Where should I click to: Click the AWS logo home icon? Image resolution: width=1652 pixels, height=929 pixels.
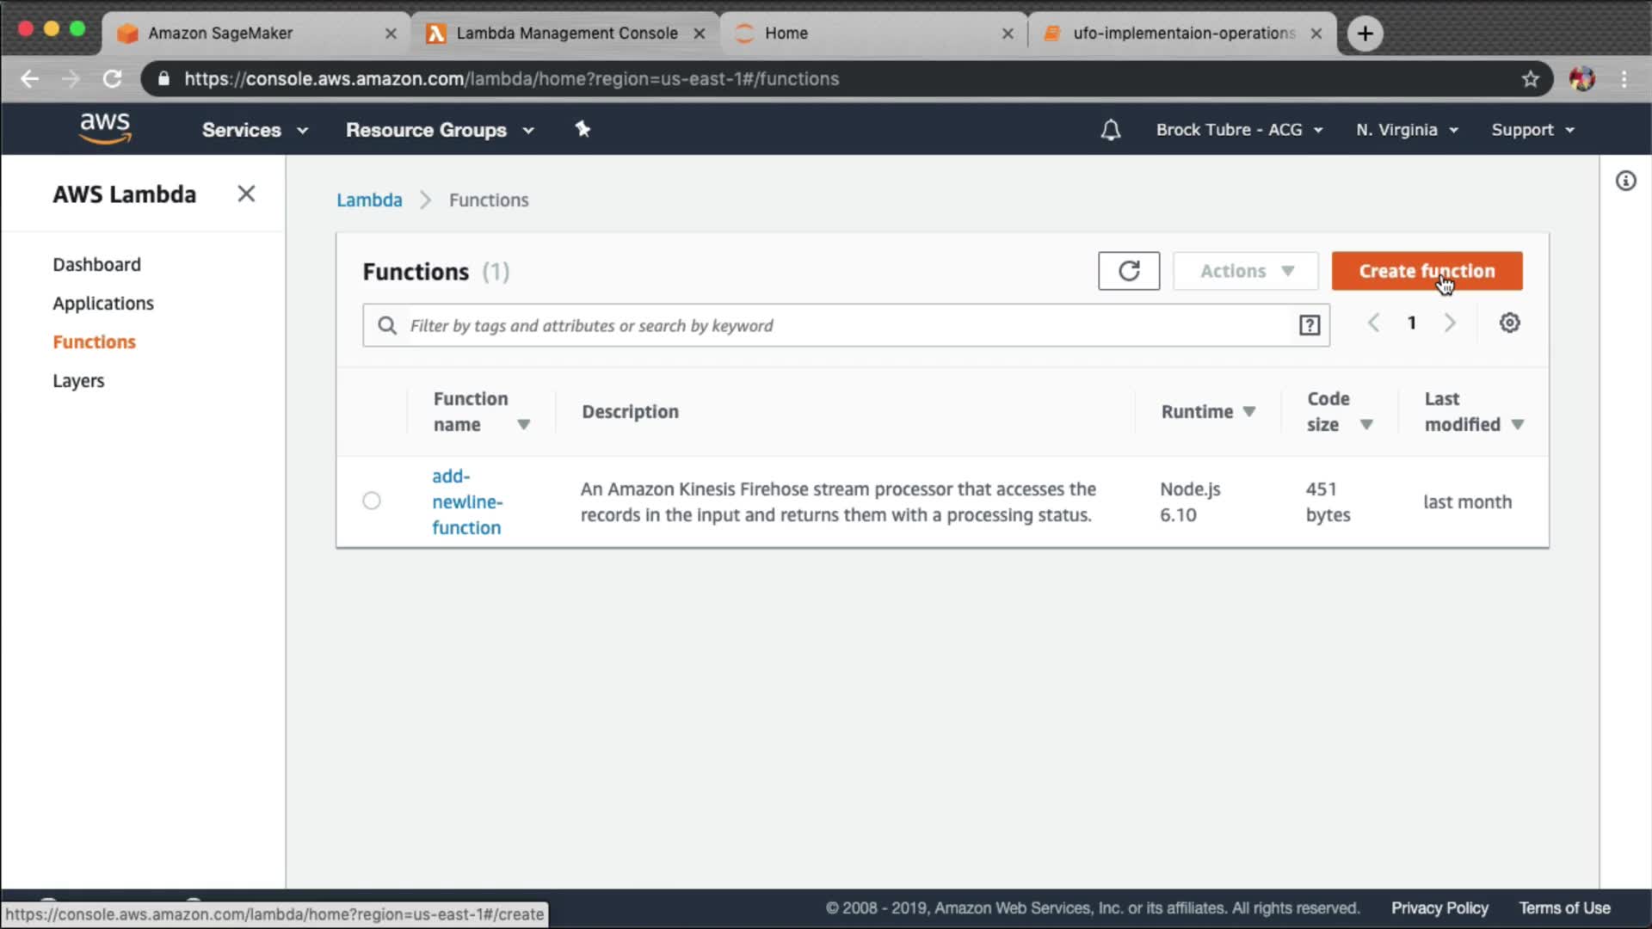(x=105, y=128)
